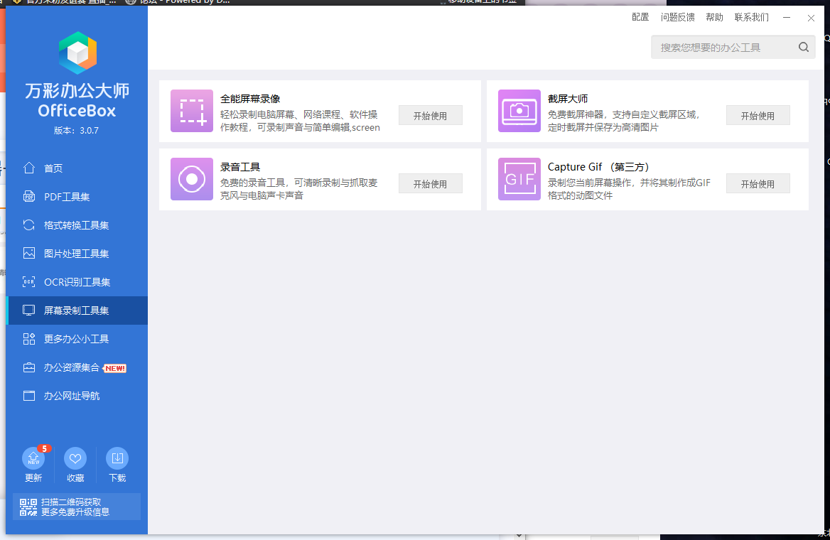Select 更多办公小工具 in sidebar

77,339
